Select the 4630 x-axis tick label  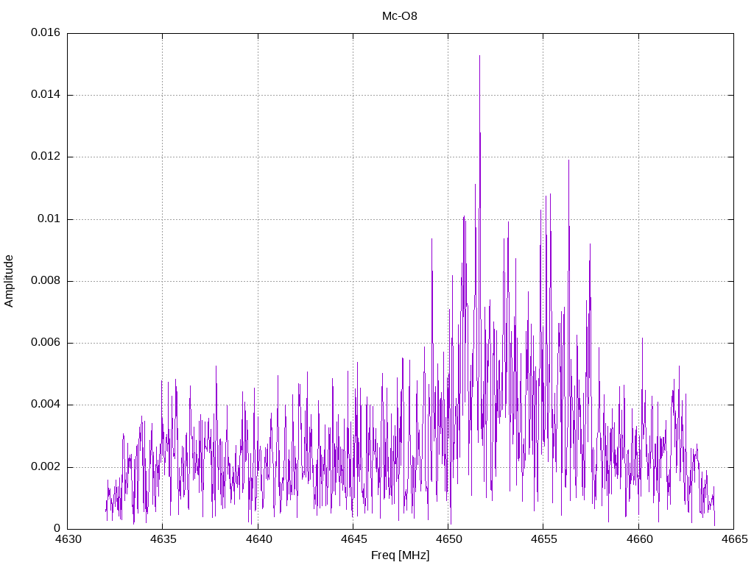pyautogui.click(x=67, y=539)
